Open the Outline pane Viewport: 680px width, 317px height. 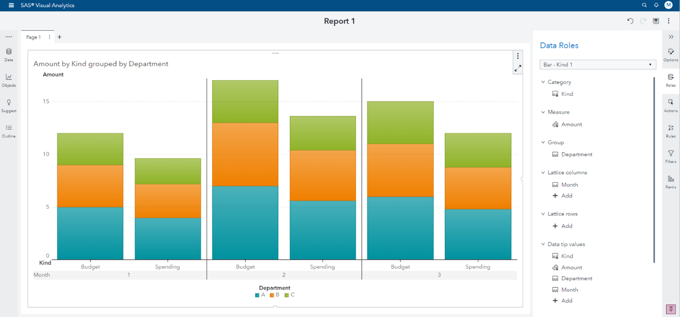pos(8,131)
